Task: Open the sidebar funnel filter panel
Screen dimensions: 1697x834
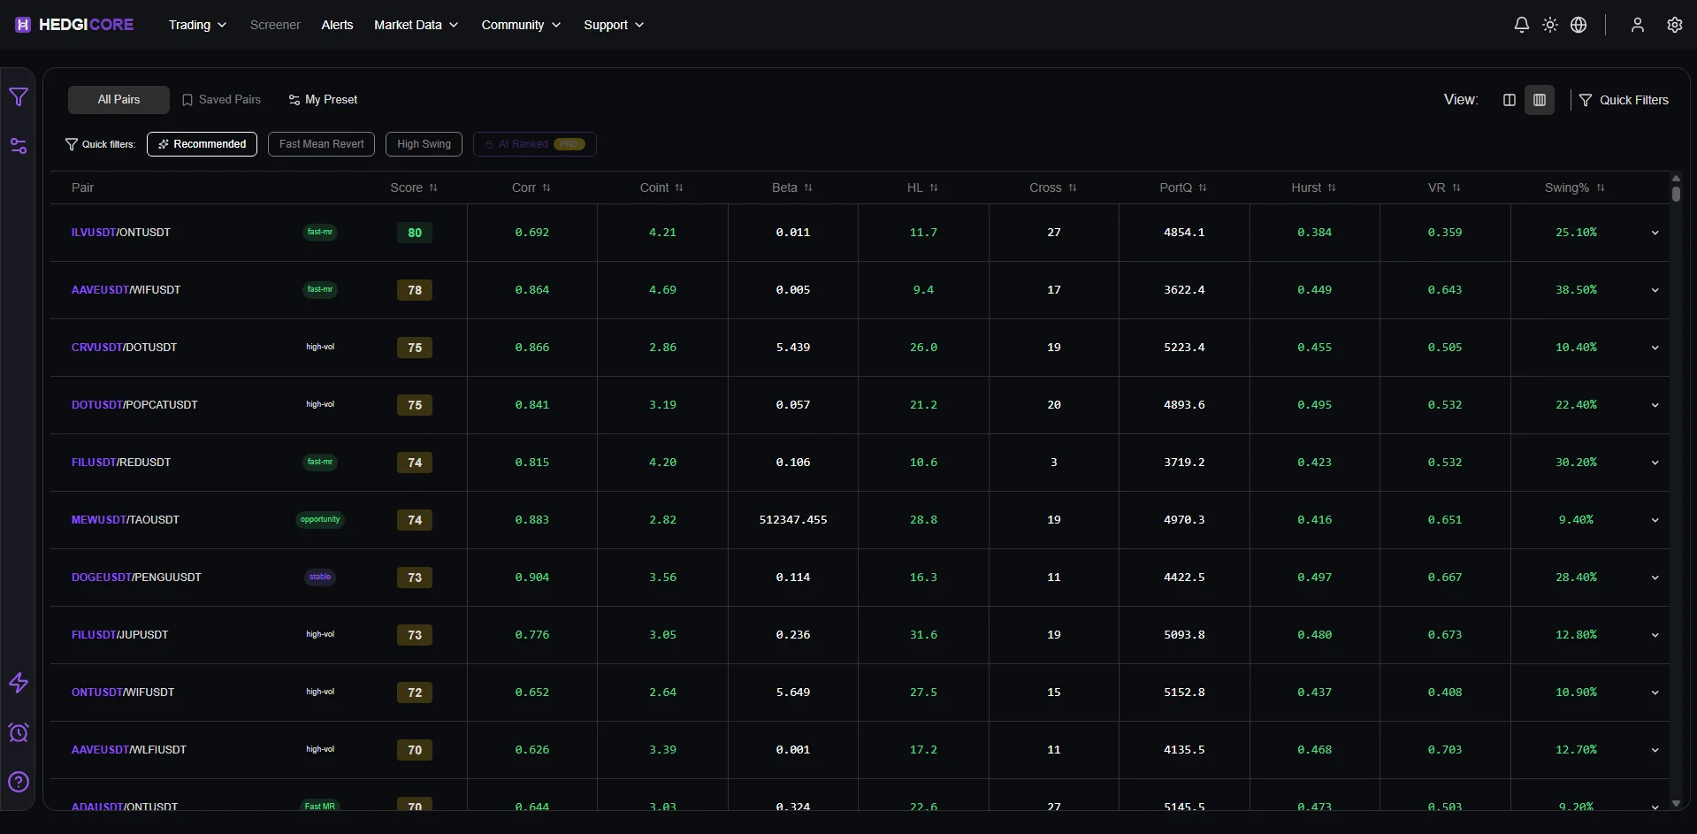Action: [x=19, y=97]
